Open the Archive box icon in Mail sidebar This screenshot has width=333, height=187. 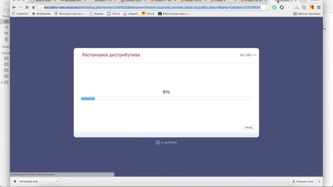coord(6,33)
